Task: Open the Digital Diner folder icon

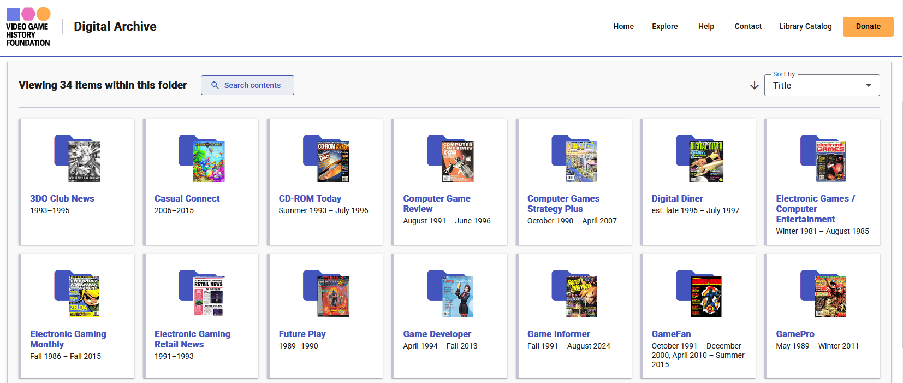Action: click(x=699, y=158)
